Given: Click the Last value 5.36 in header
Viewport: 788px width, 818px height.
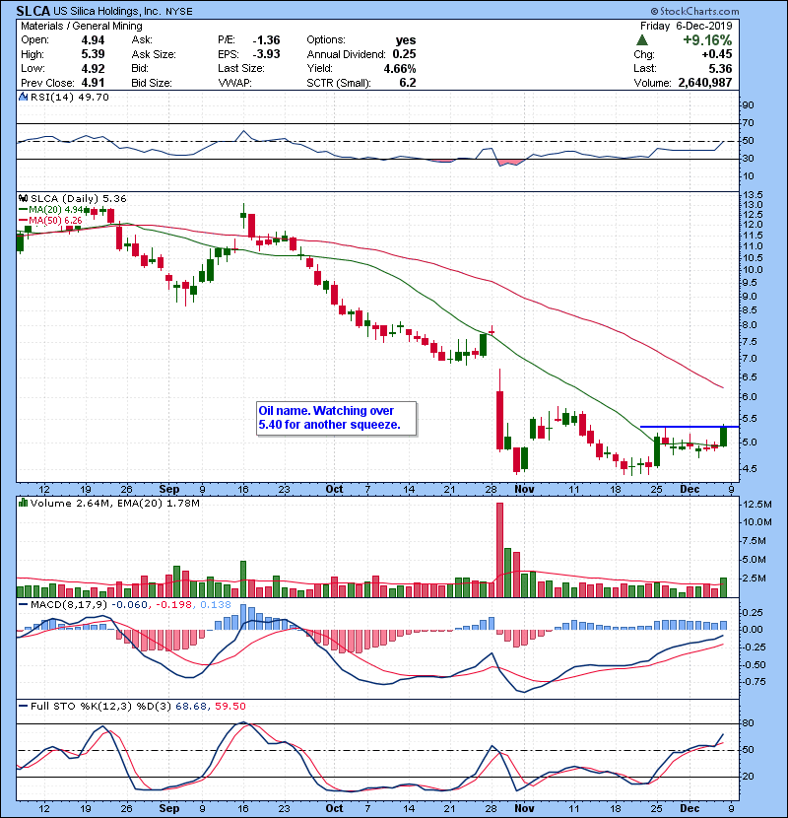Looking at the screenshot, I should (720, 68).
